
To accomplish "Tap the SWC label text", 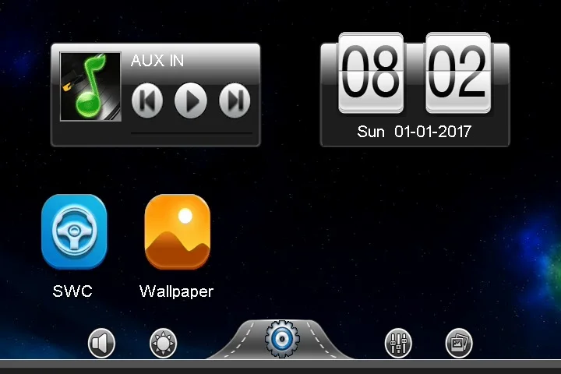I will coord(72,291).
